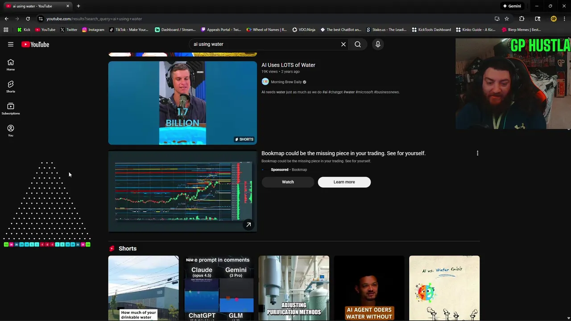Viewport: 571px width, 321px height.
Task: Open the Kick bookmark
Action: tap(24, 30)
